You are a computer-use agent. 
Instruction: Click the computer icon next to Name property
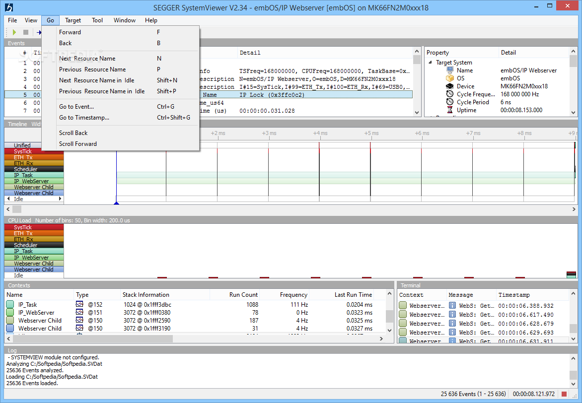click(x=450, y=70)
